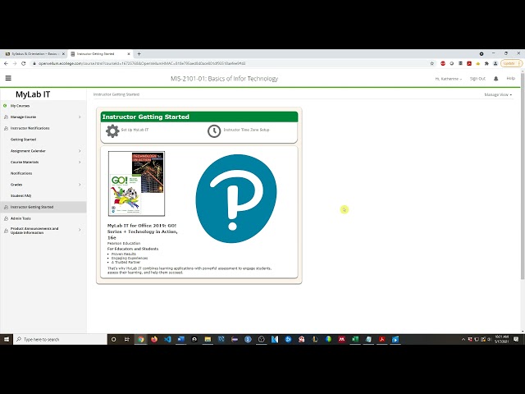Image resolution: width=525 pixels, height=394 pixels.
Task: Open the Chrome profile avatar icon
Action: pyautogui.click(x=495, y=63)
